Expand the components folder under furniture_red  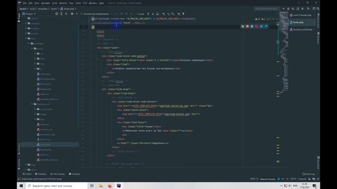[35, 109]
